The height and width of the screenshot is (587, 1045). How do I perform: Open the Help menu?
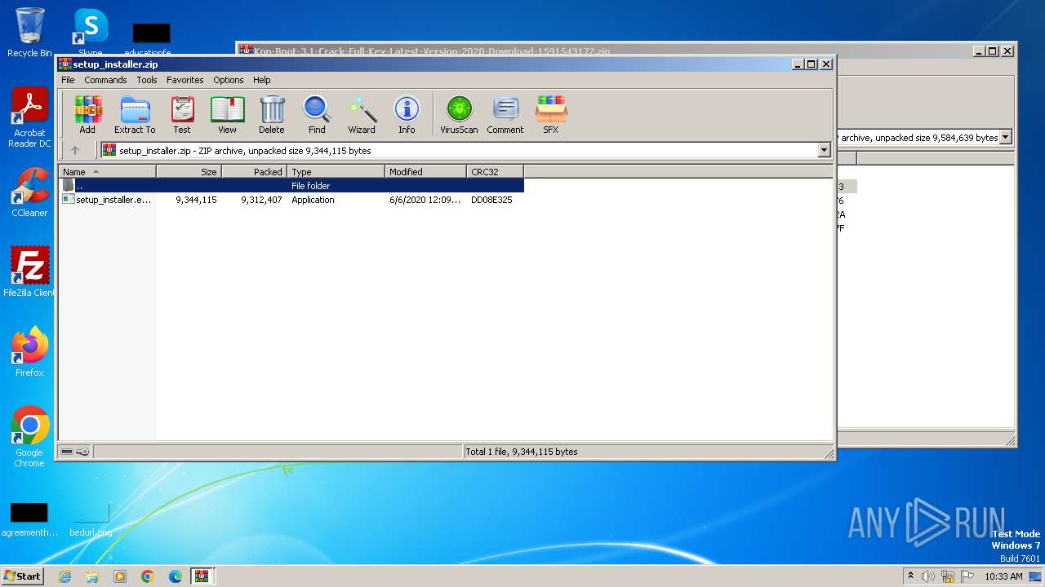coord(261,80)
